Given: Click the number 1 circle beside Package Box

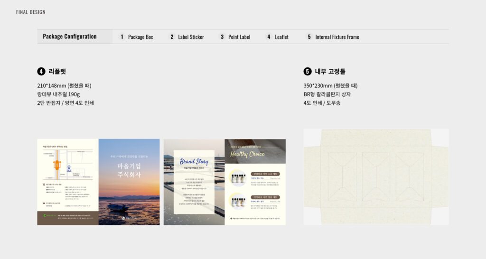Looking at the screenshot, I should click(x=122, y=37).
